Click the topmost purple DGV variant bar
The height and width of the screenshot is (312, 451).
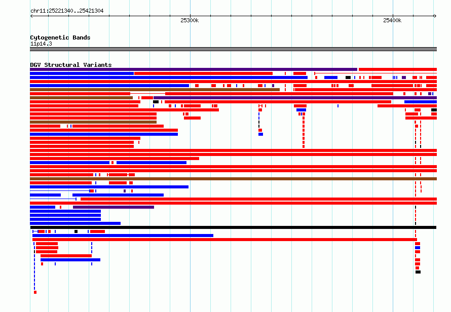tap(194, 69)
